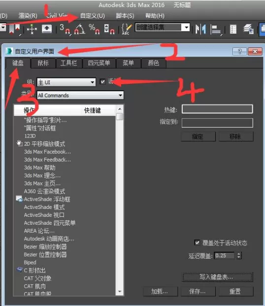Viewport: 265px width, 306px height.
Task: Click the 延迟覆盖 spinner arrows
Action: (x=239, y=255)
